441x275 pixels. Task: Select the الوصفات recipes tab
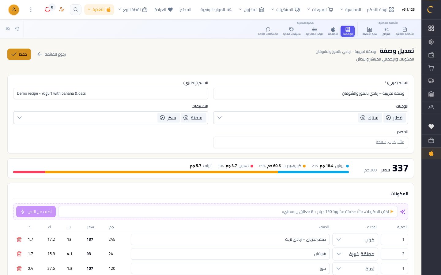point(348,31)
